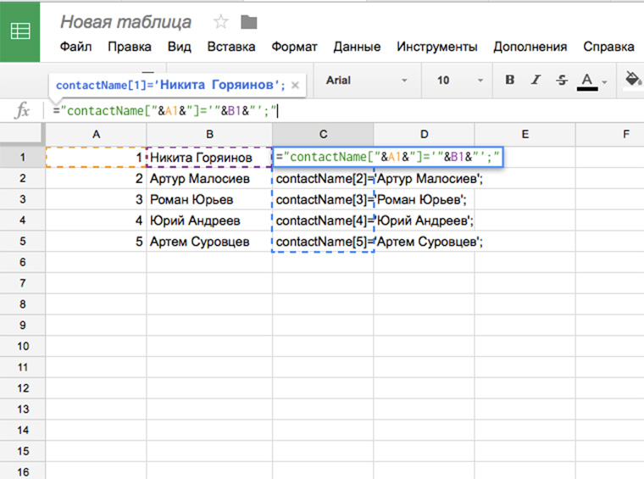The image size is (644, 479).
Task: Click cell contactName[5]='Артем Суровцев';
Action: [x=323, y=242]
